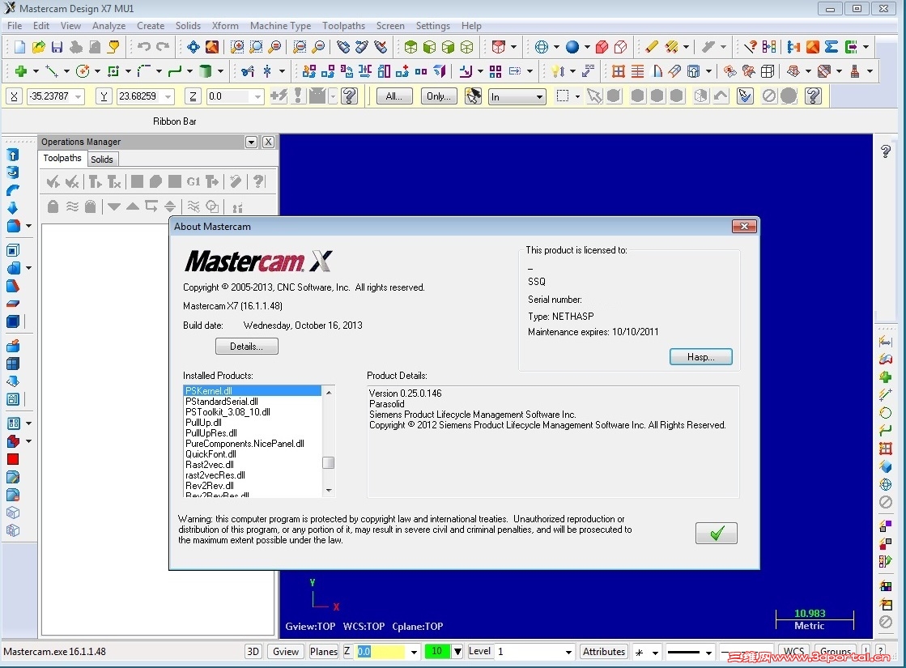
Task: Toggle 3D construction mode in the status bar
Action: click(x=253, y=652)
